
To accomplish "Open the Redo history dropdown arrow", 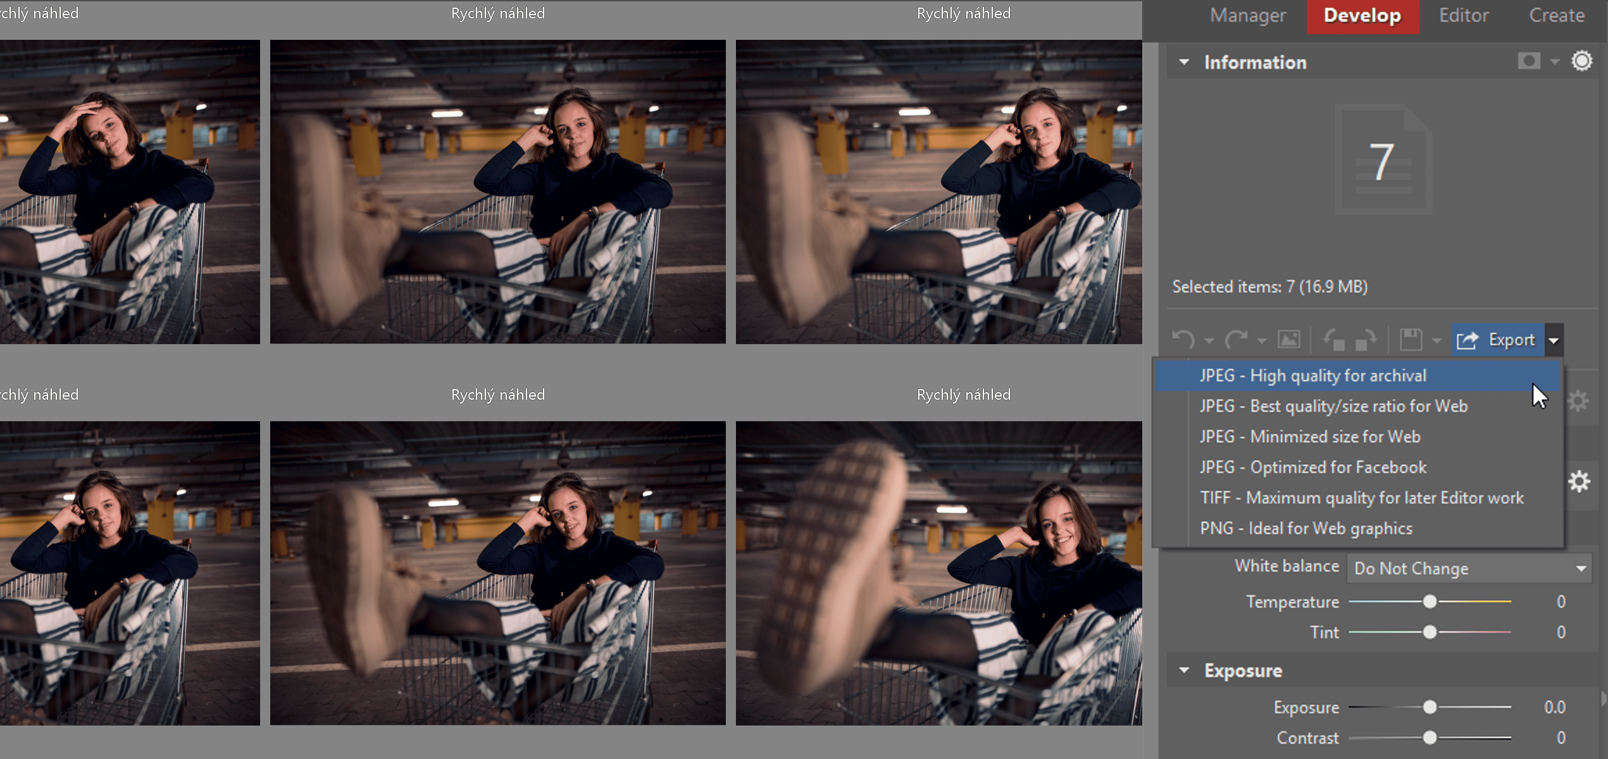I will click(x=1261, y=341).
